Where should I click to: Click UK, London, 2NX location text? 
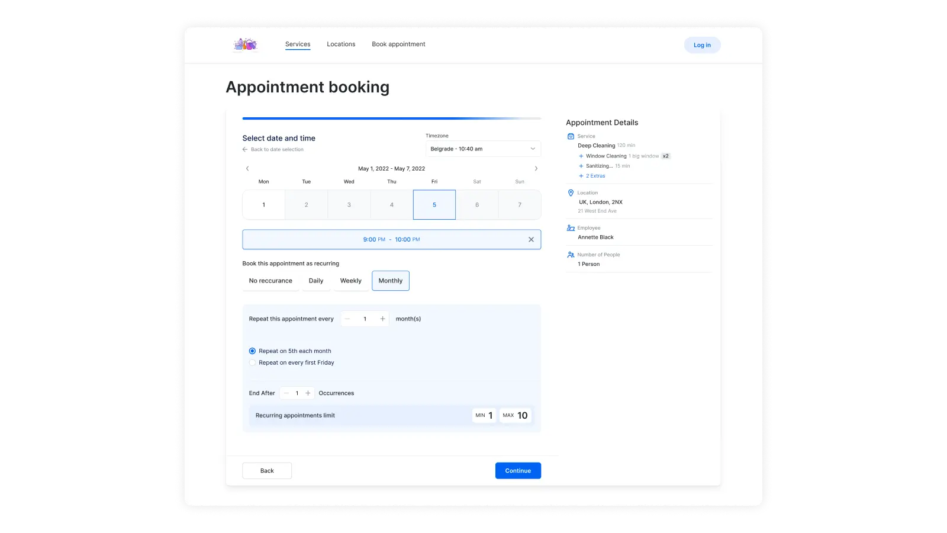(x=601, y=202)
